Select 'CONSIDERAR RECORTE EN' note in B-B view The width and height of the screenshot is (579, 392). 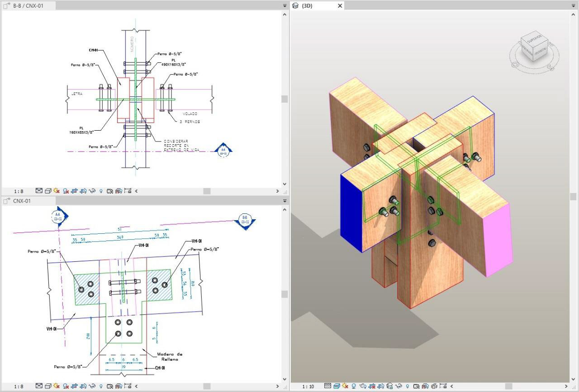[176, 143]
